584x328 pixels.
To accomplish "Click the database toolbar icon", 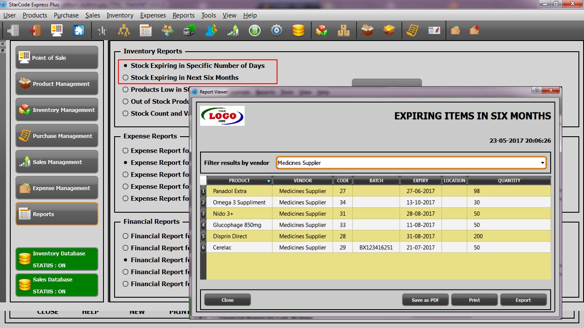I will [298, 30].
